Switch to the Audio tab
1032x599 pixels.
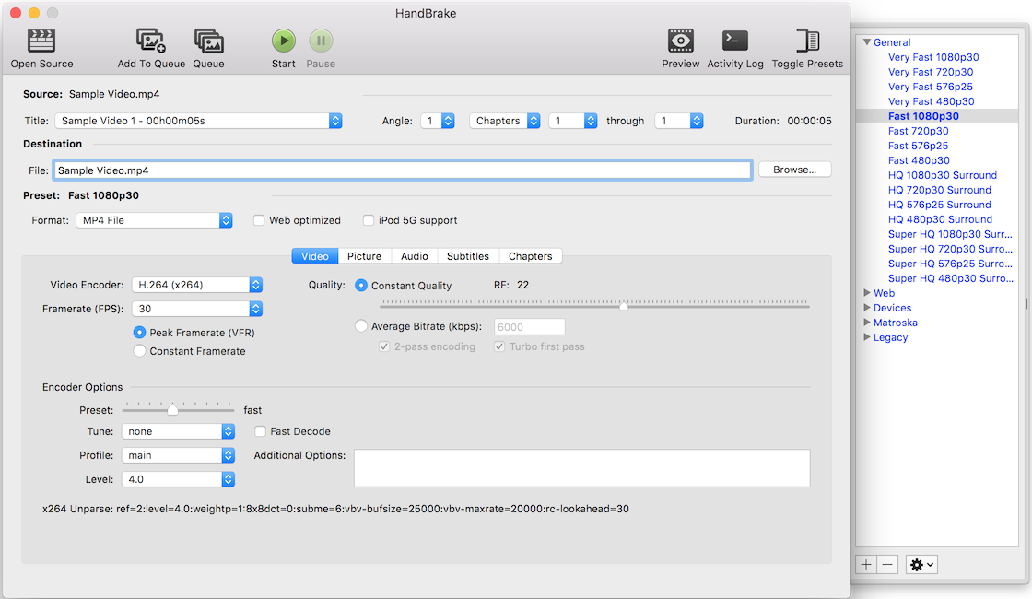coord(414,256)
